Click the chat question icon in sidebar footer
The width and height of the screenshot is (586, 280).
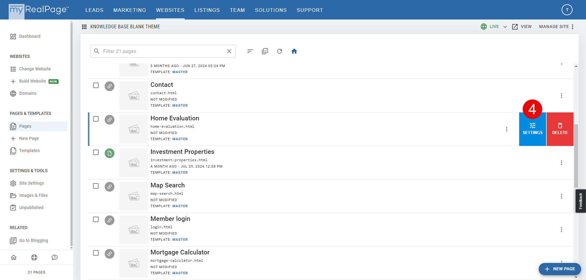(x=55, y=257)
